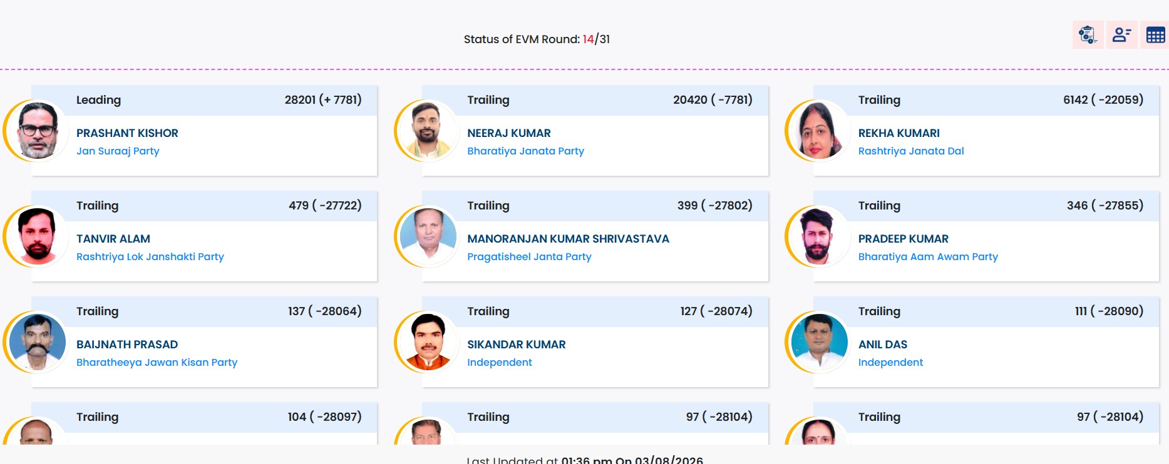1169x464 pixels.
Task: Click the Jan Suraaj Party label
Action: pyautogui.click(x=118, y=151)
